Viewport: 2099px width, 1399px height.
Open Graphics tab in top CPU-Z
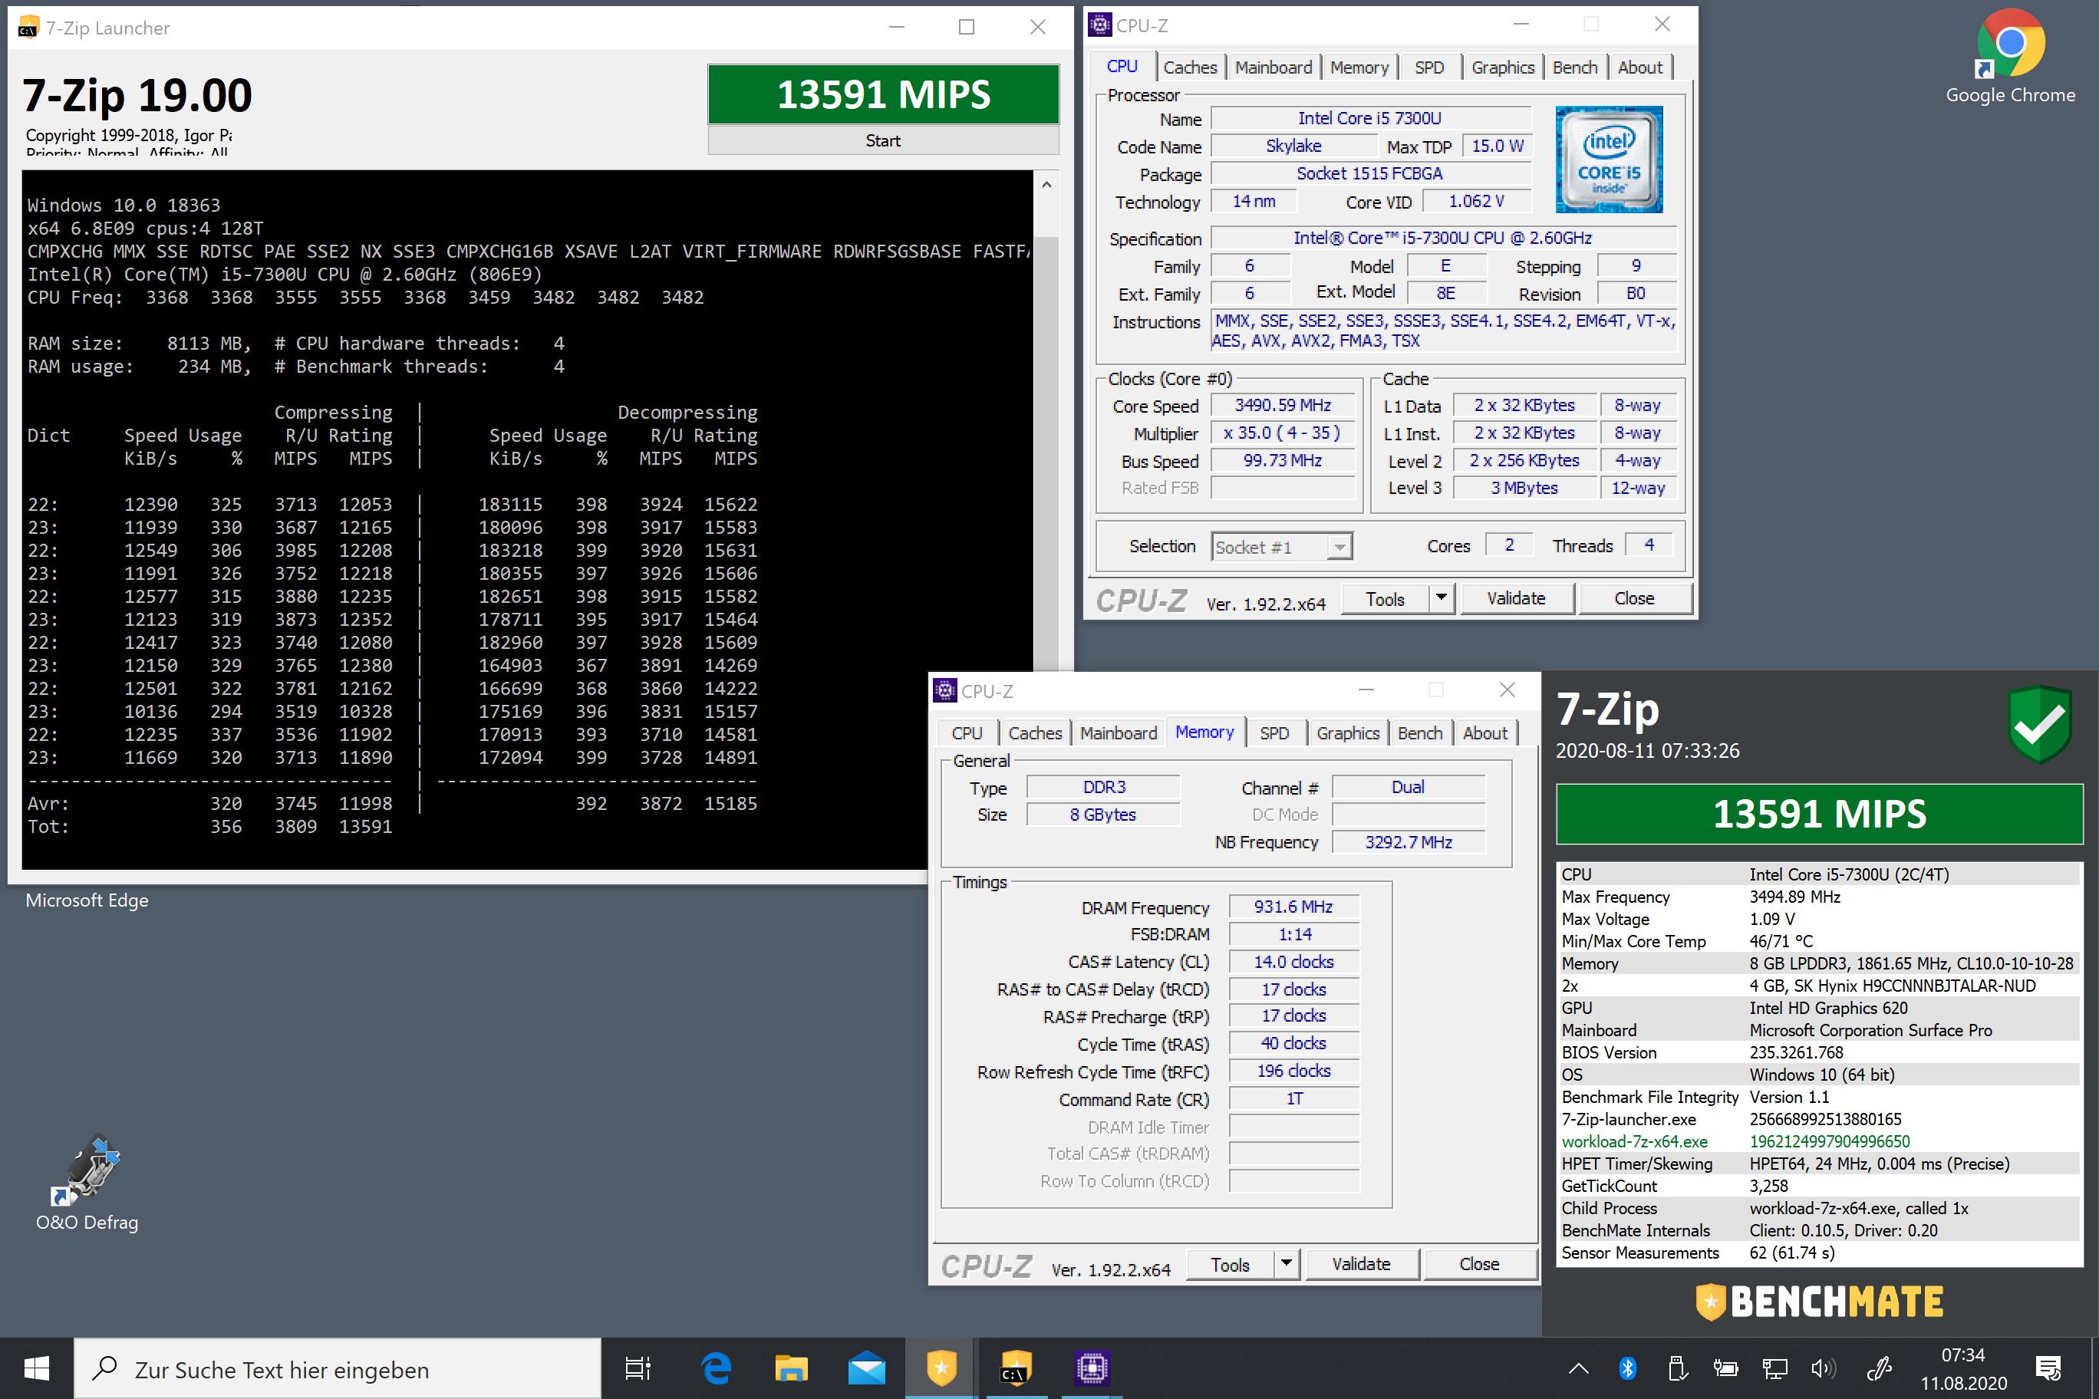(x=1503, y=67)
